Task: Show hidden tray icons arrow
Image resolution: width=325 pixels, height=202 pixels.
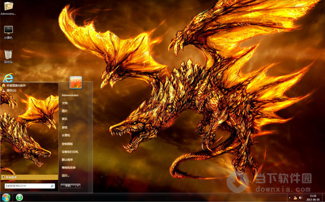Action: (290, 198)
